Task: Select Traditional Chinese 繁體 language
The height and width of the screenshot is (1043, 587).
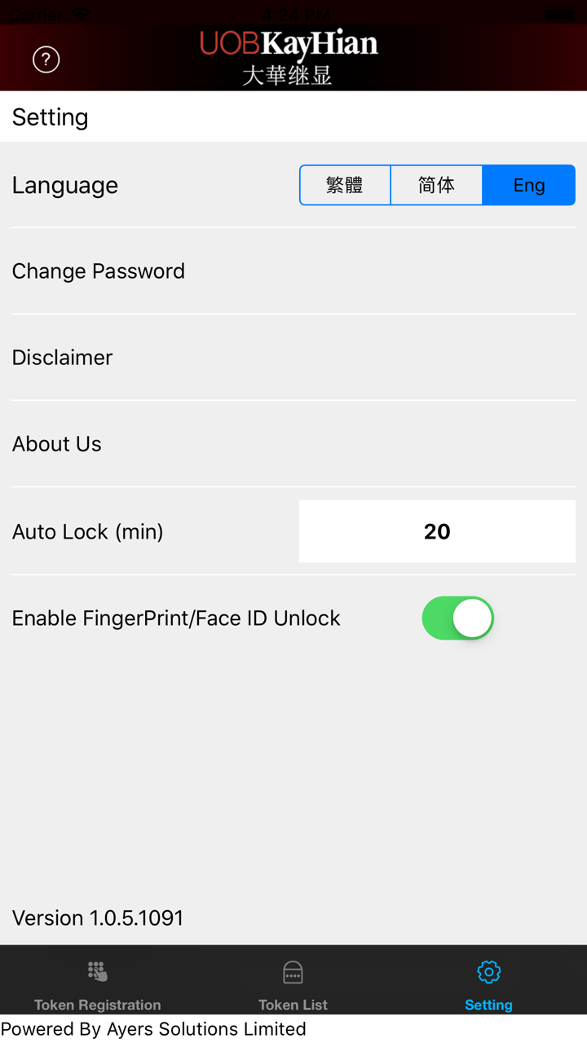Action: click(x=345, y=185)
